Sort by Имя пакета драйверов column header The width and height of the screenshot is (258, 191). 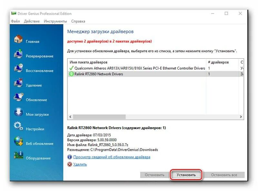tap(137, 62)
